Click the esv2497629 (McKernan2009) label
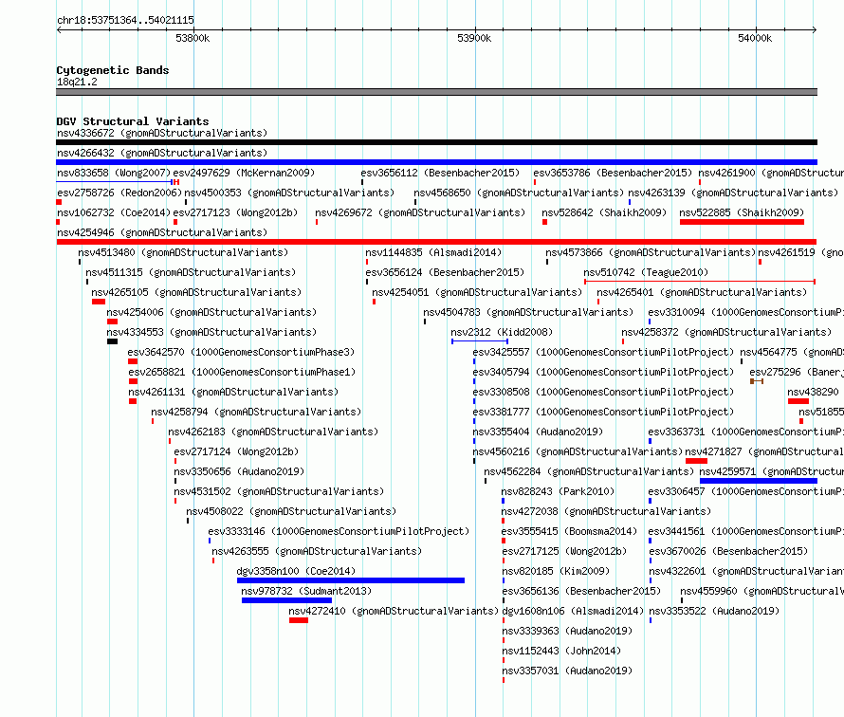 (x=244, y=173)
